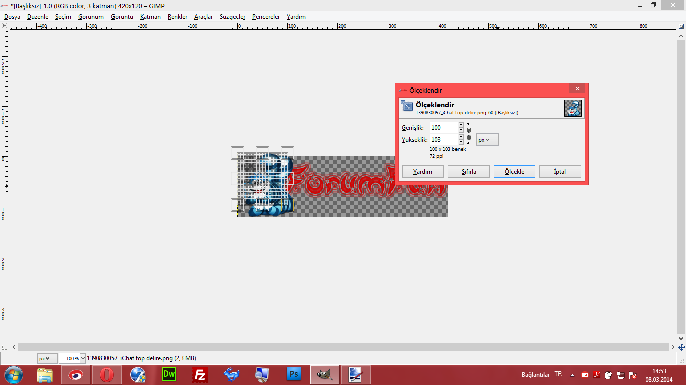
Task: Increase Genişlik with the up arrow
Action: [x=461, y=125]
